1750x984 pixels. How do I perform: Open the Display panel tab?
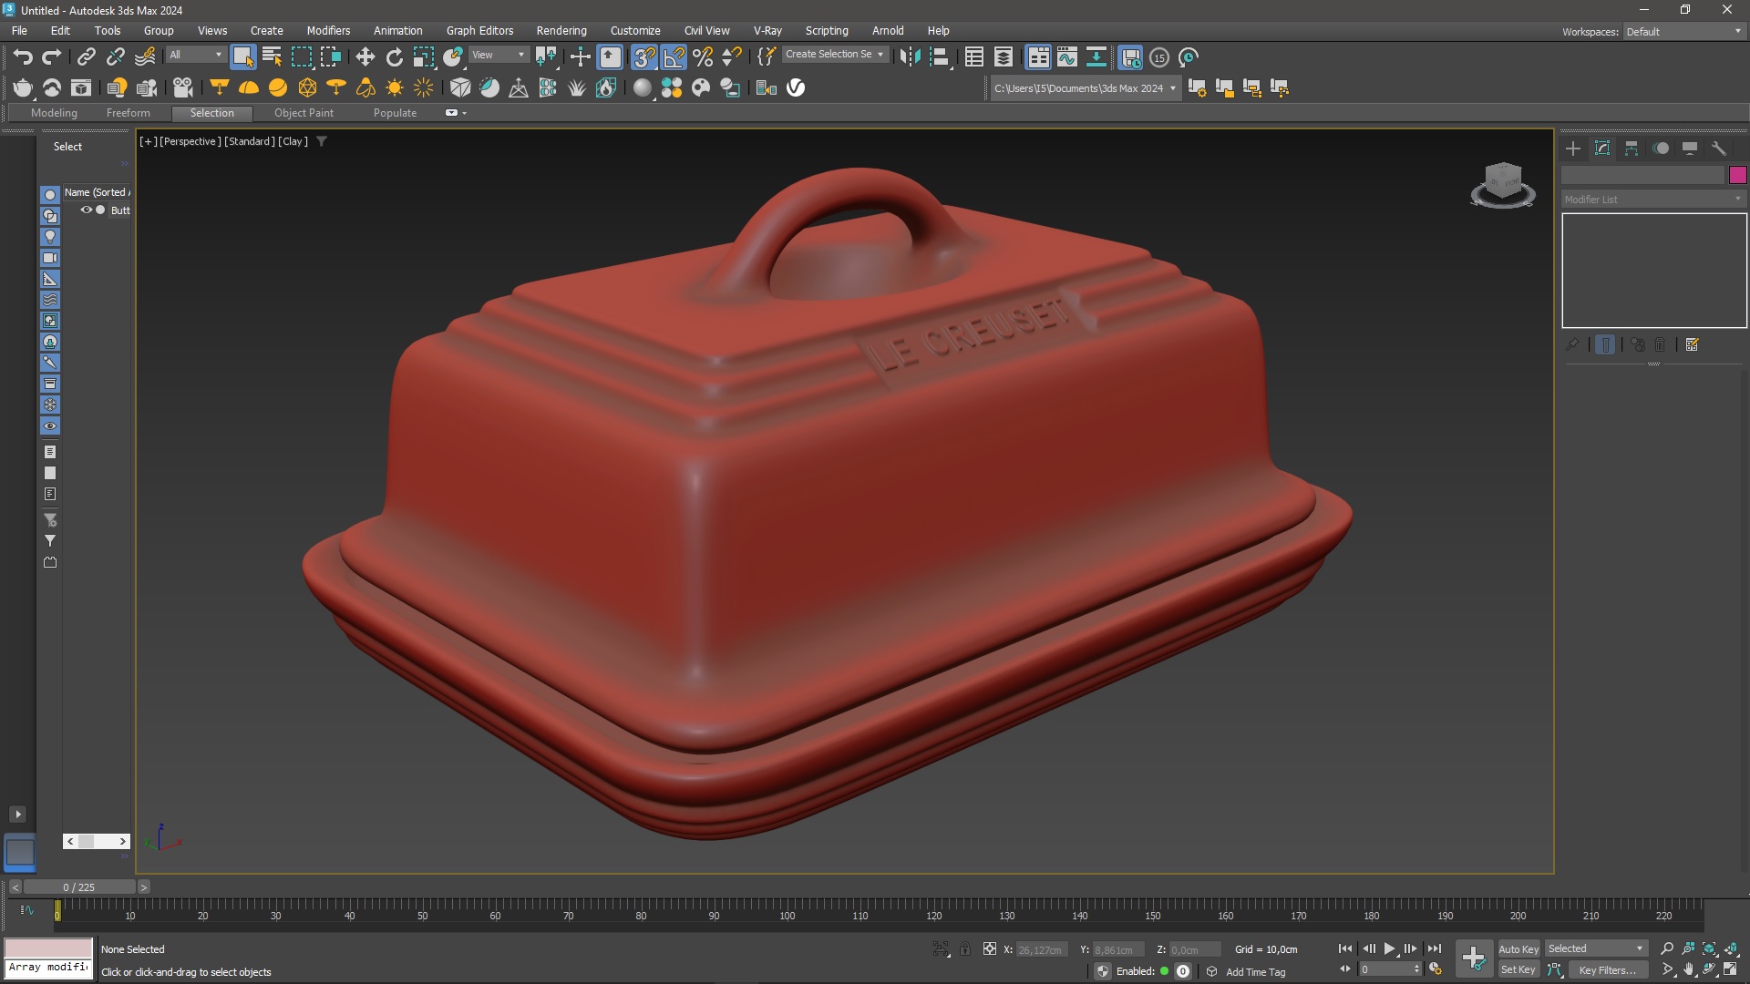1690,149
